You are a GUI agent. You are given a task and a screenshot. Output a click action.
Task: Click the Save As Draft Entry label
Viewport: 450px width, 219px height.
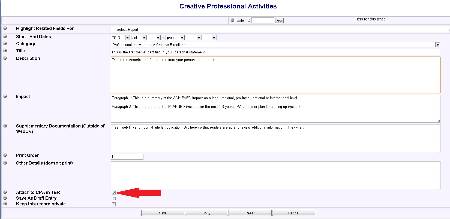[x=36, y=198]
